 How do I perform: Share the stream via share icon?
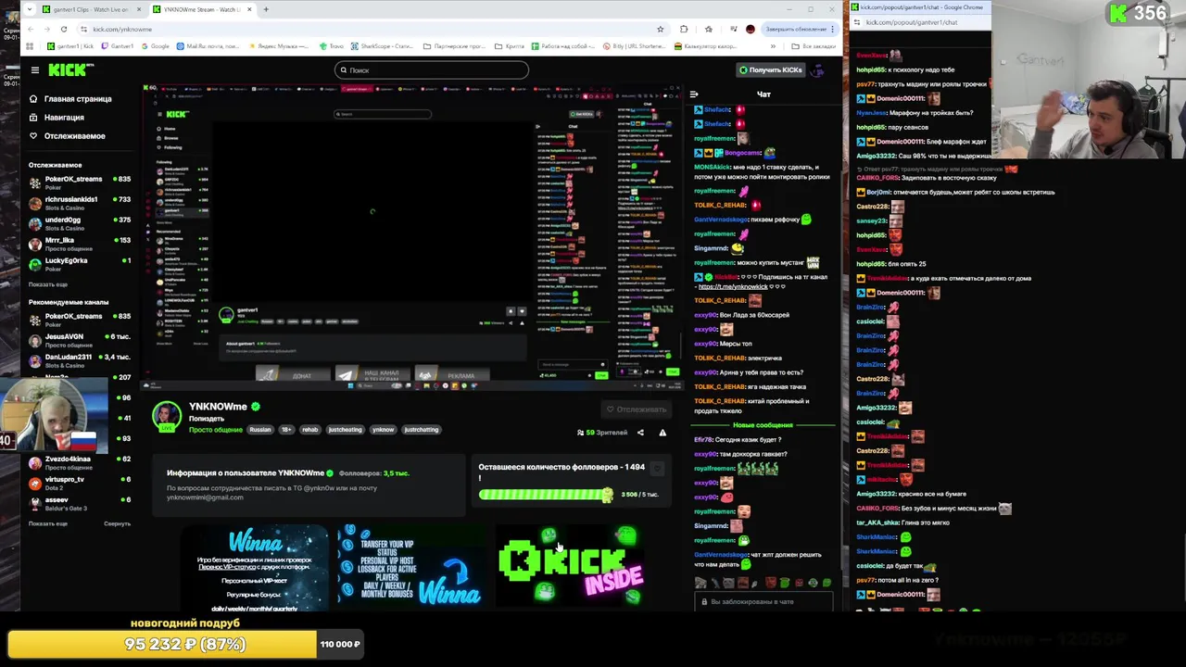640,433
